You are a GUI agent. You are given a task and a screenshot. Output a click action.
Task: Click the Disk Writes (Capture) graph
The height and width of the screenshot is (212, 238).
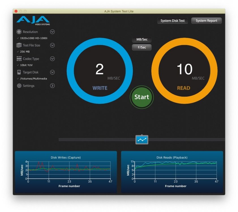(x=66, y=172)
